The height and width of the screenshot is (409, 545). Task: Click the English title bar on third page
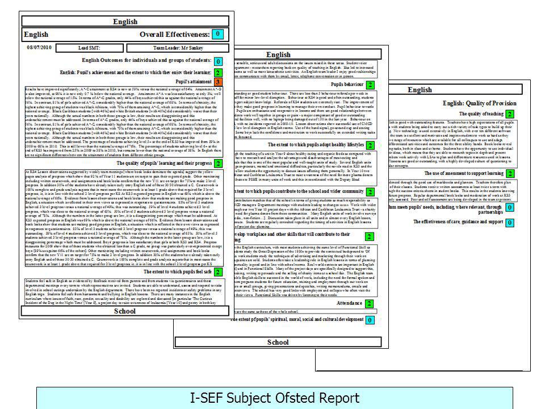tap(455, 89)
